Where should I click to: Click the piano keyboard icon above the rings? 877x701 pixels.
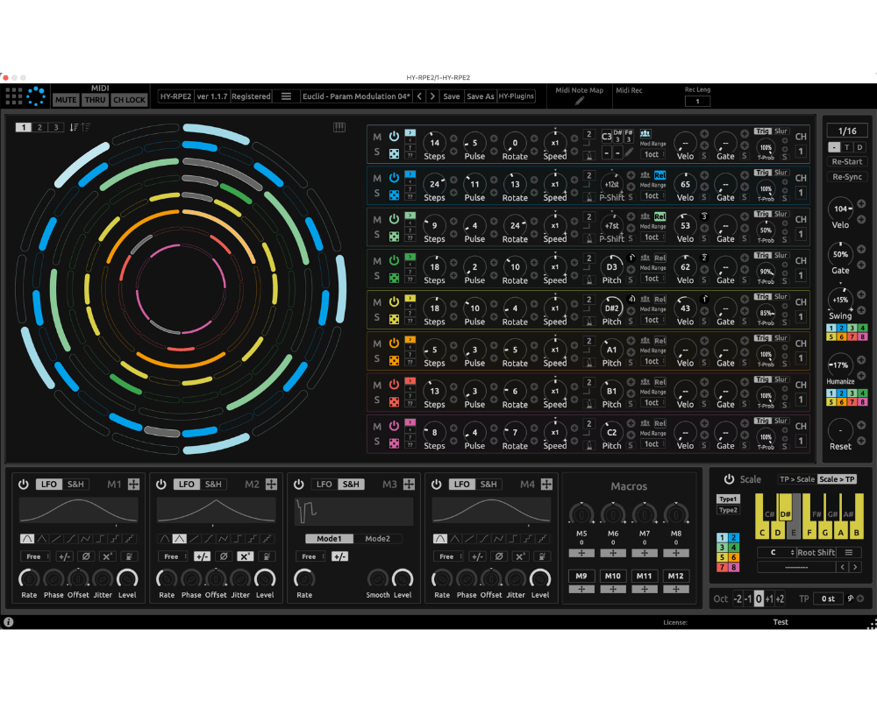339,127
